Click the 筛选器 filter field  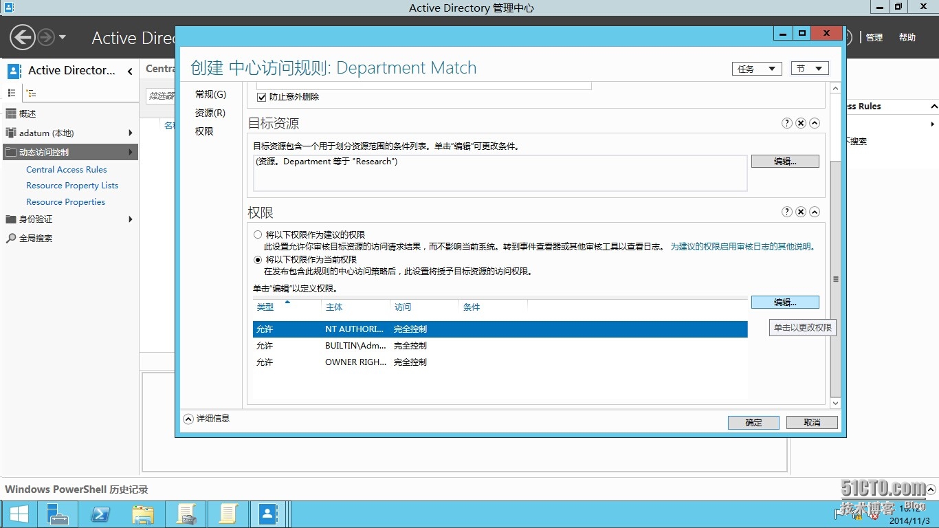click(161, 96)
